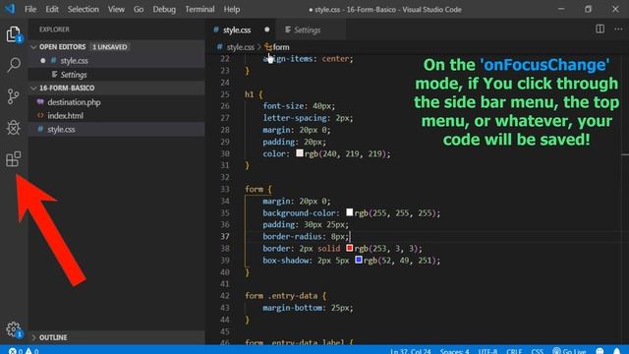Click the EXPLORER panel title
The image size is (629, 354).
tap(54, 29)
